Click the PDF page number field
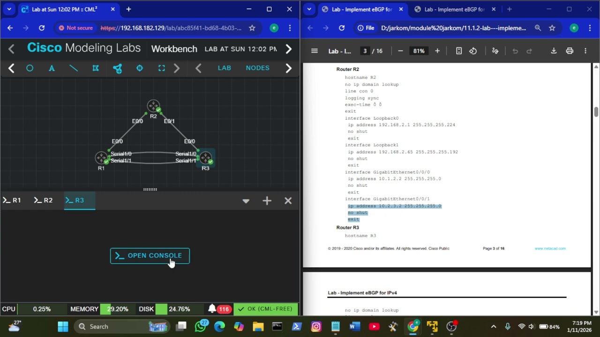 (365, 51)
